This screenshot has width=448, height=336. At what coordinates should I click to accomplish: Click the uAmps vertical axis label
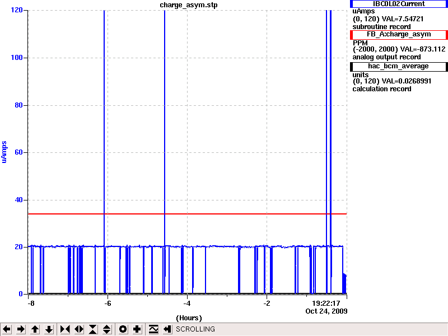pos(4,152)
